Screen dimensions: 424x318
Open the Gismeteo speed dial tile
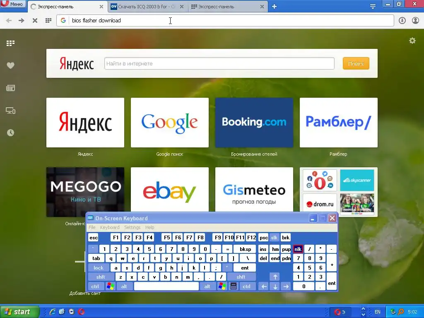click(x=254, y=189)
